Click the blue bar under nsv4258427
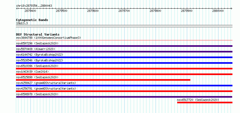 [x=124, y=86]
